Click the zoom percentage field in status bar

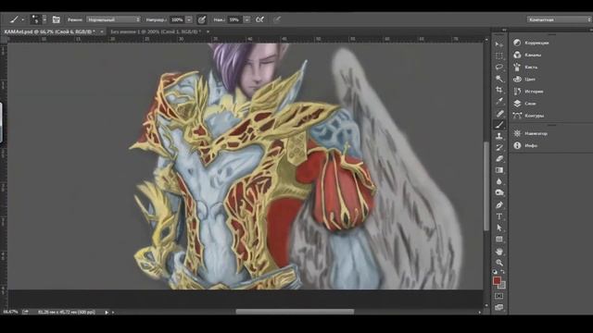pos(10,313)
